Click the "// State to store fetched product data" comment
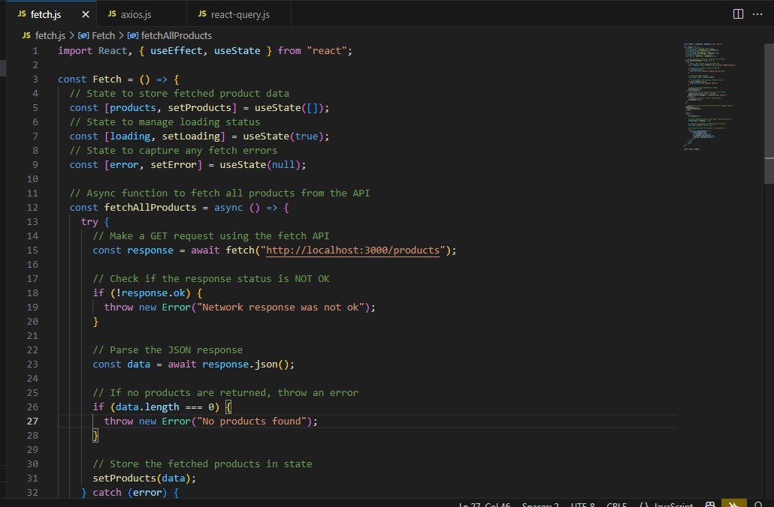The height and width of the screenshot is (507, 774). (x=179, y=94)
